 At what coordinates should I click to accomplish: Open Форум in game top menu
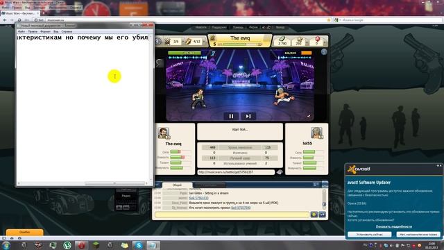pyautogui.click(x=253, y=28)
